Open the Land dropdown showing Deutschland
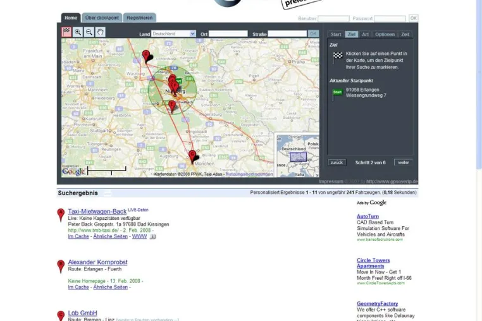Image resolution: width=482 pixels, height=321 pixels. pyautogui.click(x=173, y=33)
